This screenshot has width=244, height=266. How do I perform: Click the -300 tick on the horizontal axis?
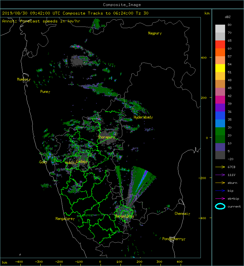(39, 262)
